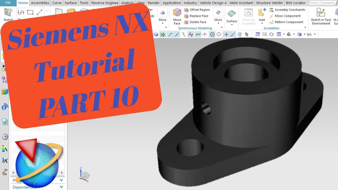338x190 pixels.
Task: Toggle Existing Point snap
Action: click(x=226, y=34)
